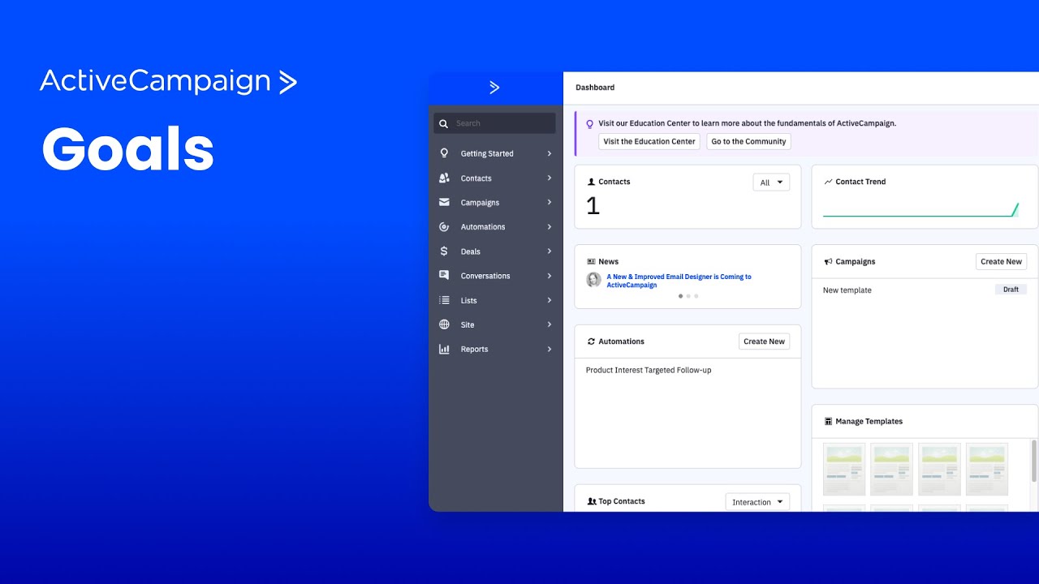1039x584 pixels.
Task: Click the Contacts people icon in sidebar
Action: pyautogui.click(x=444, y=178)
